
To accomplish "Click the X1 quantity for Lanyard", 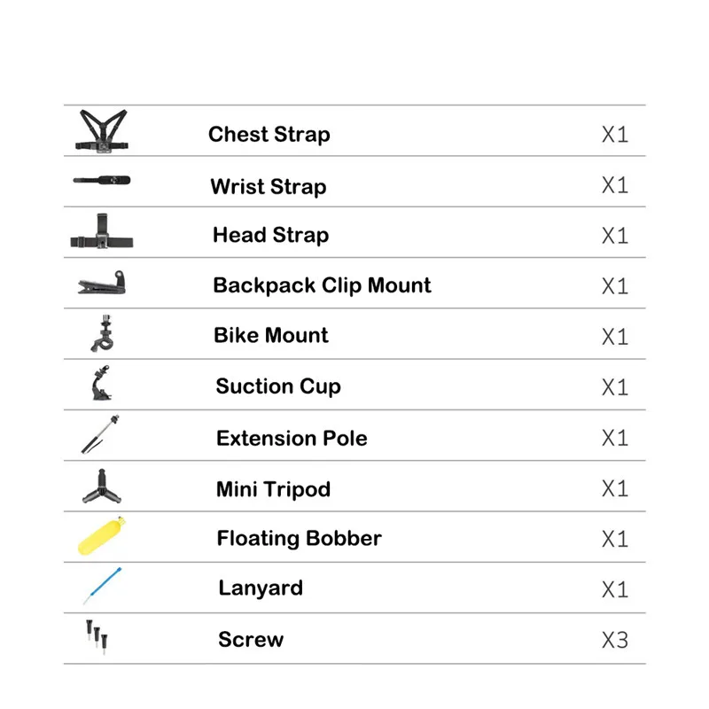I will pyautogui.click(x=615, y=589).
